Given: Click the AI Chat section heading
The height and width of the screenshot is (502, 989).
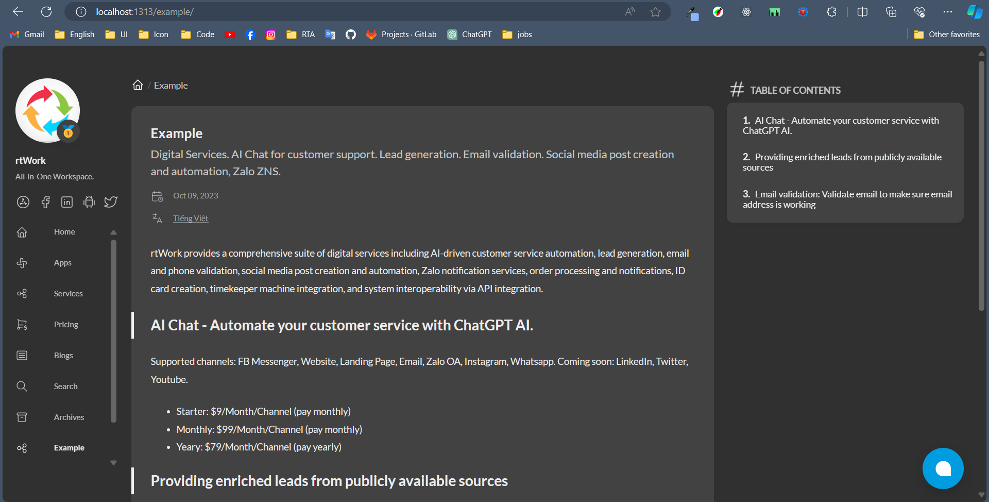Looking at the screenshot, I should (x=342, y=325).
